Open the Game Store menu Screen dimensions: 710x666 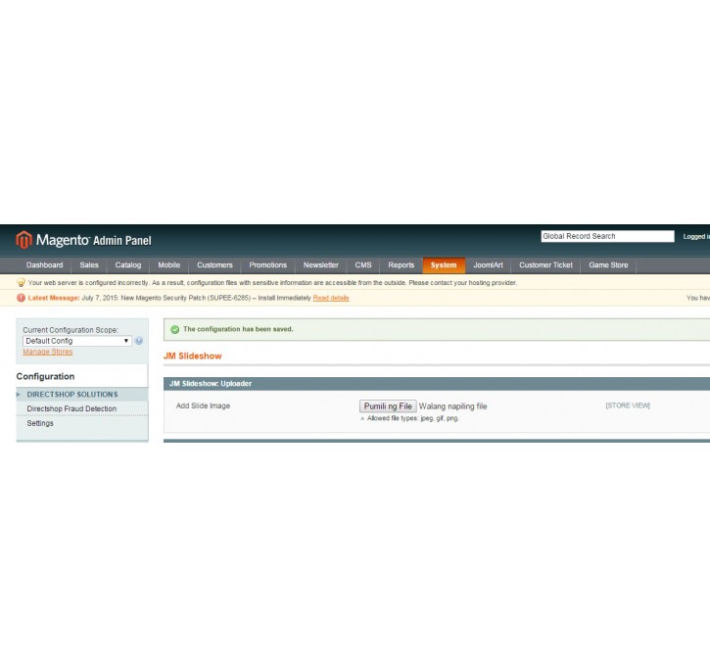coord(608,265)
